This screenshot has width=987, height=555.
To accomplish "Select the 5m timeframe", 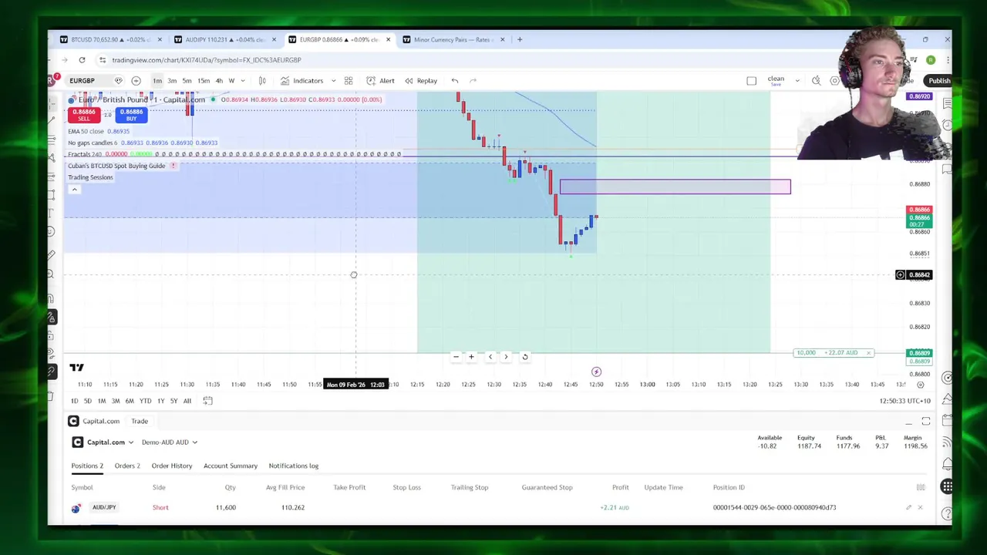I will [x=187, y=80].
